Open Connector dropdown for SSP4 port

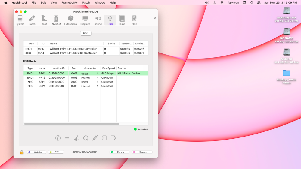click(90, 86)
